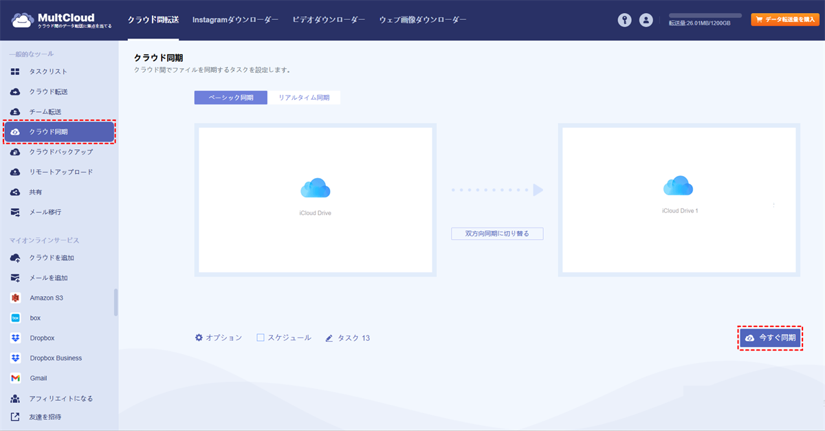Enable the スケジュール checkbox
Image resolution: width=825 pixels, height=431 pixels.
261,338
